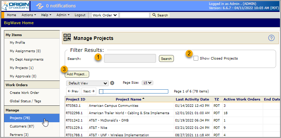Click the magnifier Search button in toolbar

tap(160, 15)
